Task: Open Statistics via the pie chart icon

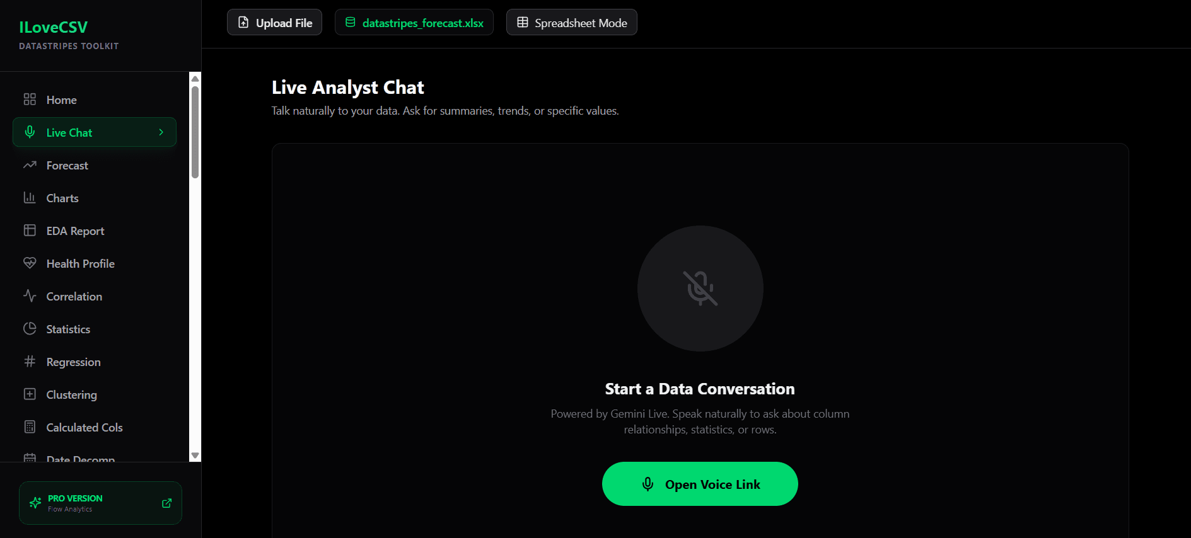Action: coord(30,328)
